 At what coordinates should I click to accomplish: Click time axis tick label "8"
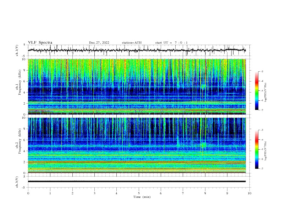[205, 193]
